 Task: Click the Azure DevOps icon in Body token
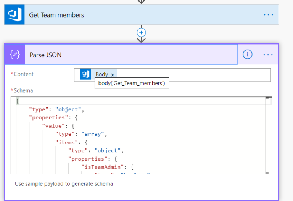pos(85,74)
